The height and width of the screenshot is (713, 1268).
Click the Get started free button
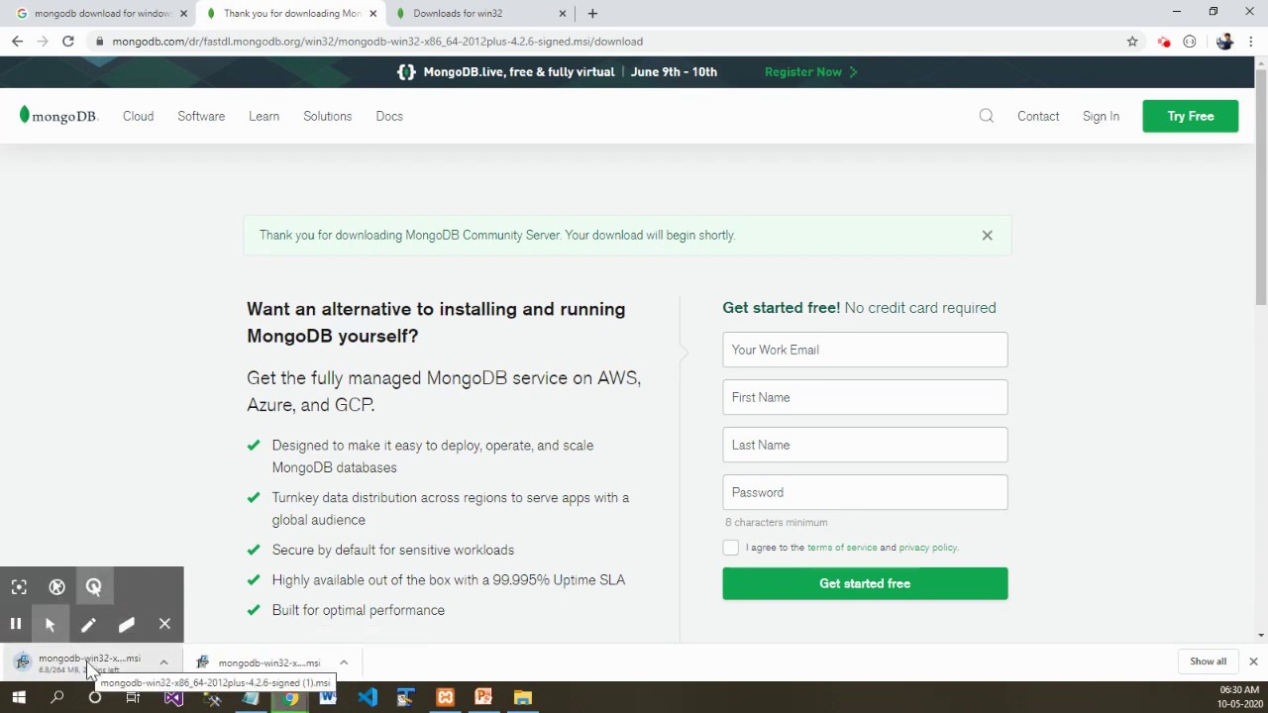tap(865, 583)
